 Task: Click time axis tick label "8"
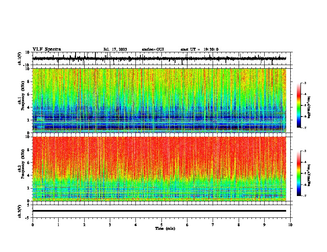(x=239, y=225)
